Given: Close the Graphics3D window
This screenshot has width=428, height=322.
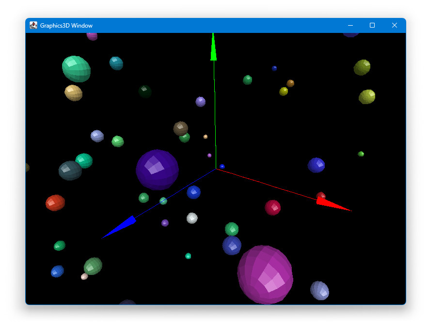Looking at the screenshot, I should [x=395, y=26].
